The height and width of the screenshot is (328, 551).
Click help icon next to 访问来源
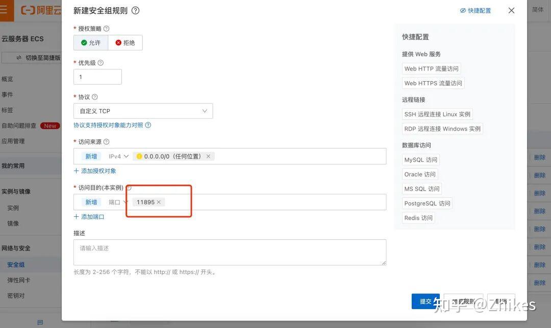106,142
